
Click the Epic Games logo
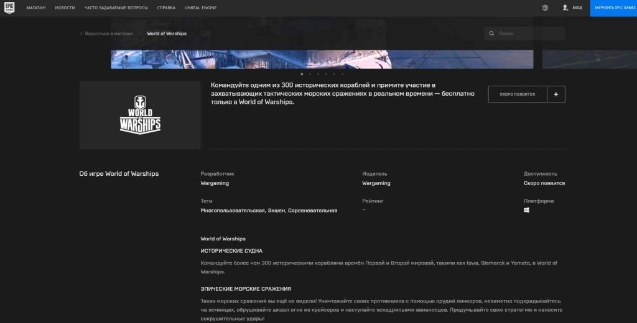tap(9, 8)
